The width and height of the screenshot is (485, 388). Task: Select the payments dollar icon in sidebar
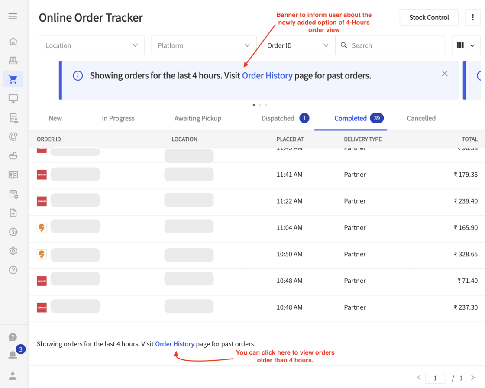(13, 232)
